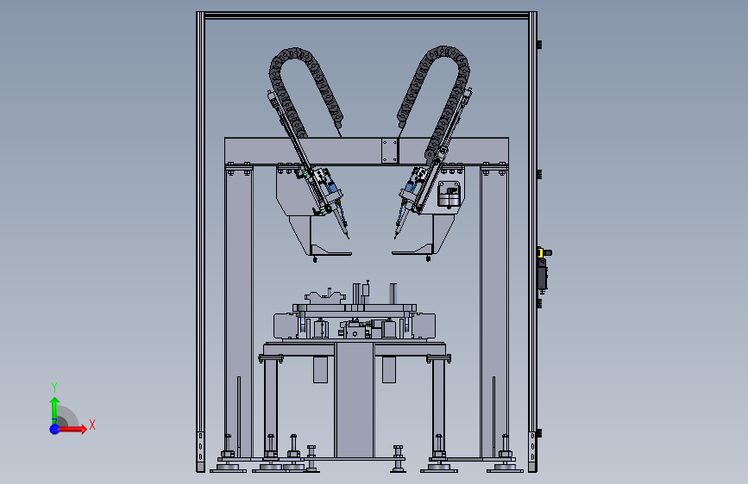Select the top horizontal enclosure frame beam
Screen dimensions: 748x484
click(x=367, y=16)
